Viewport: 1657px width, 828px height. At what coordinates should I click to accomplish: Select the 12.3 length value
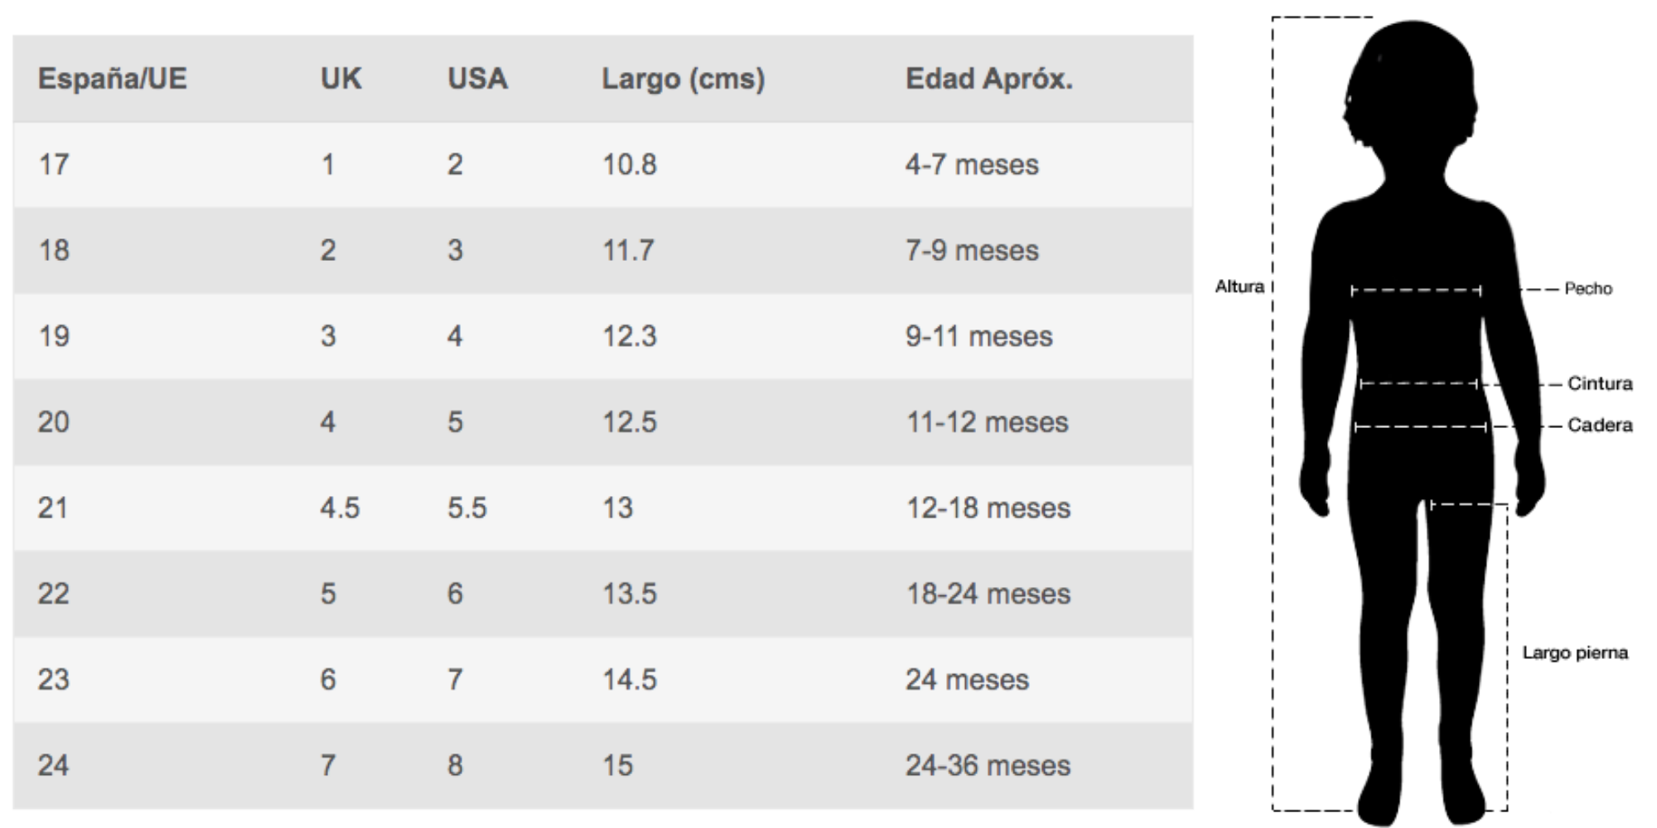coord(629,336)
